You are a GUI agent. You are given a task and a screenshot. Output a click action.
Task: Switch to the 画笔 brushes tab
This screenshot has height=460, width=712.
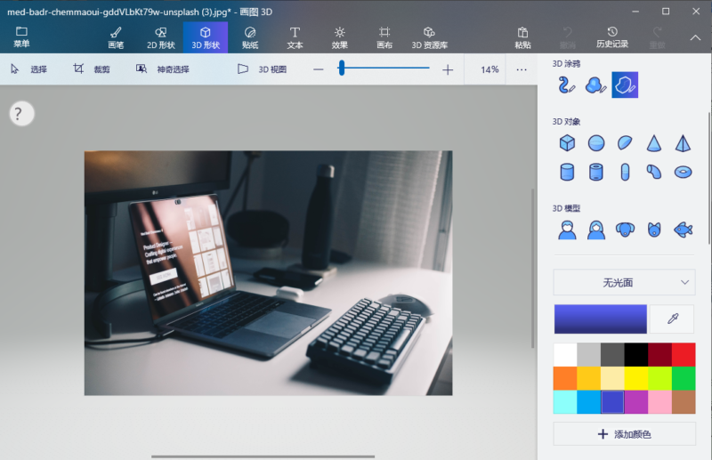(x=116, y=37)
